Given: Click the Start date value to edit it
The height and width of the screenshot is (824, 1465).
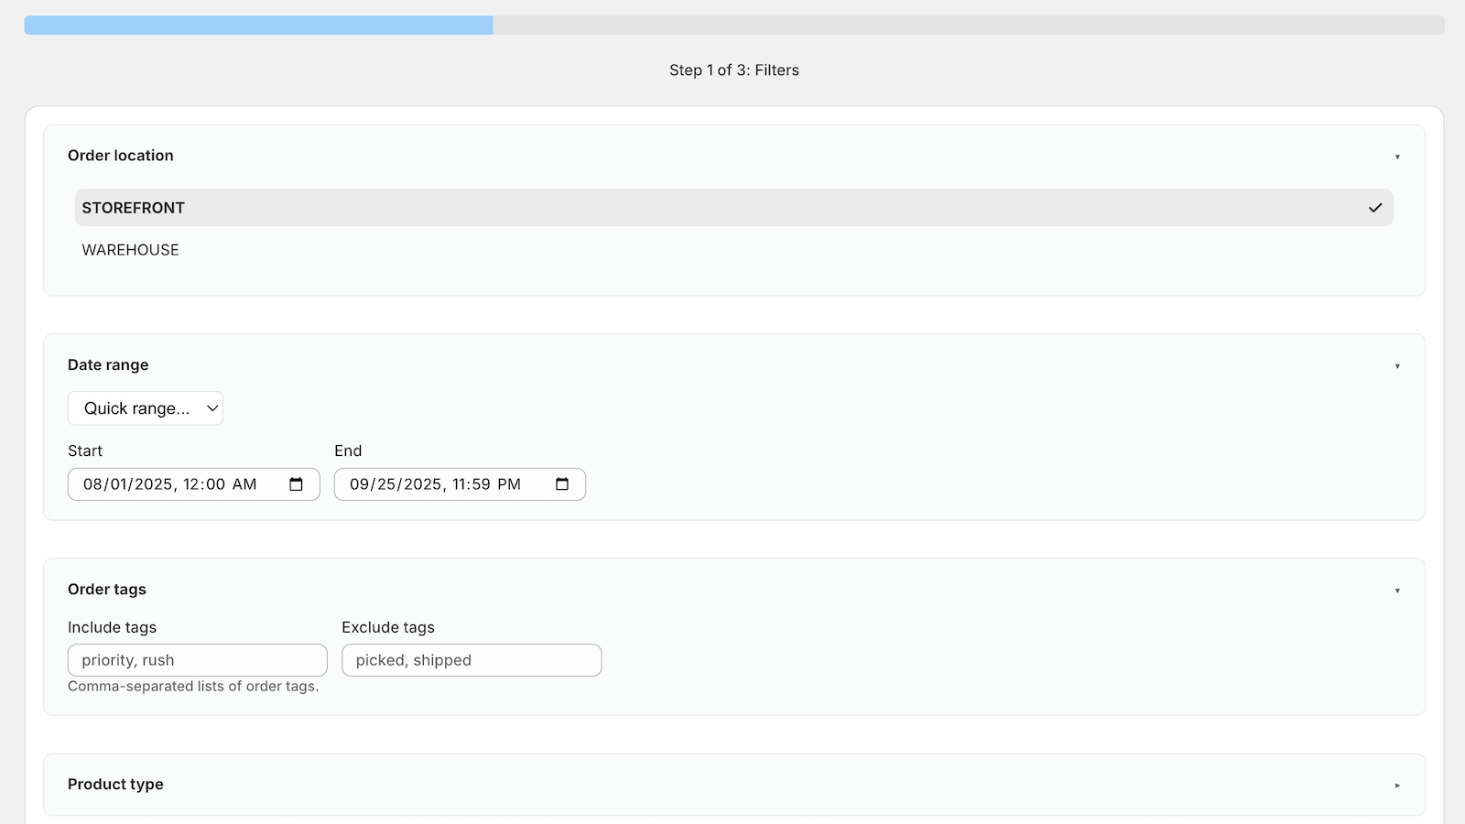Looking at the screenshot, I should click(x=169, y=484).
